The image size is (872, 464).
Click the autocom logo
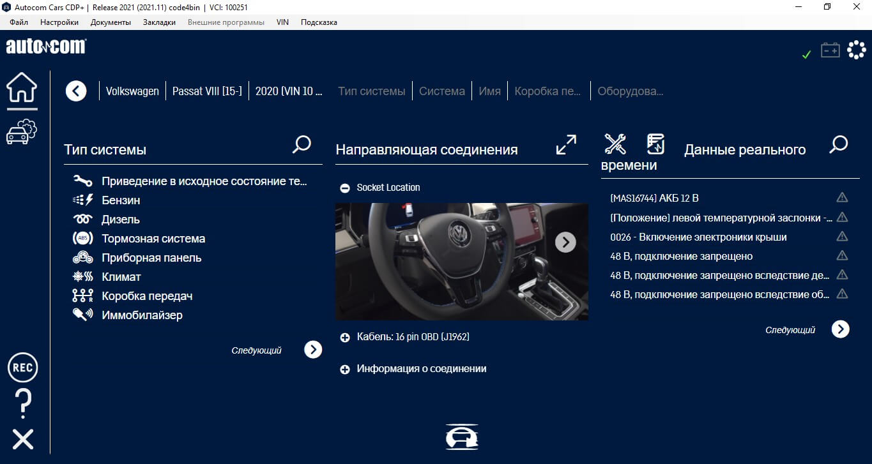(x=46, y=46)
